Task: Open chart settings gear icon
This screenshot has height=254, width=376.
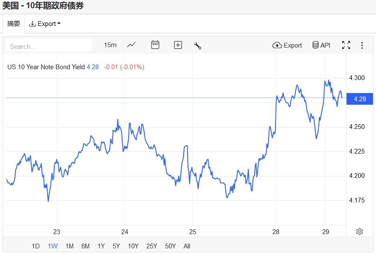Action: [x=359, y=231]
